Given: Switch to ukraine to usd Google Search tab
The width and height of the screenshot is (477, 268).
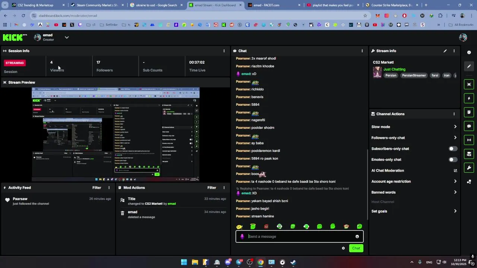Looking at the screenshot, I should (x=156, y=5).
